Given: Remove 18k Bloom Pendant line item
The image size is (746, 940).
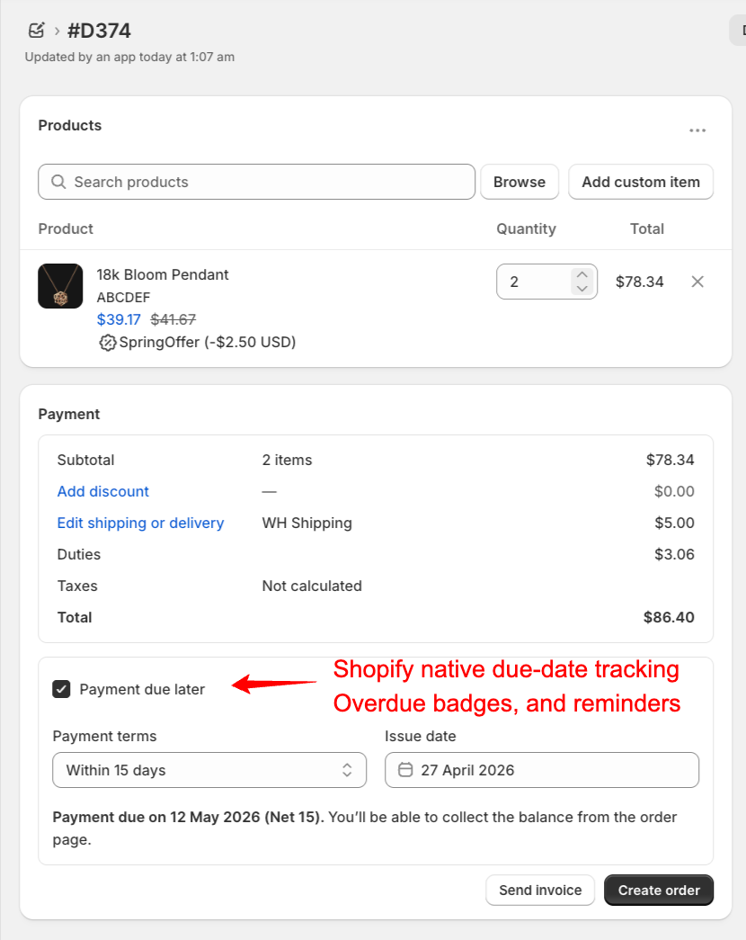Looking at the screenshot, I should click(x=697, y=282).
